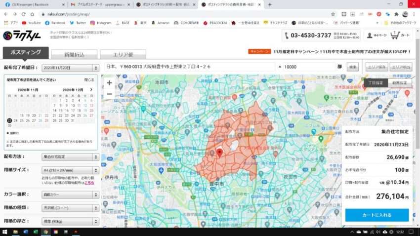The image size is (420, 236).
Task: Click the Raksul logo
Action: (22, 36)
